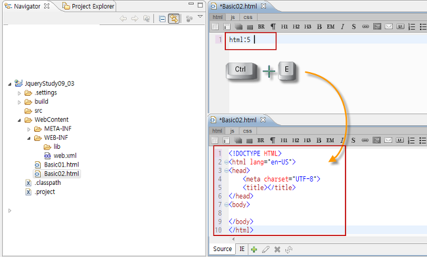Expand the META-INF folder arrow
Screen dimensions: 427x257
coord(29,129)
